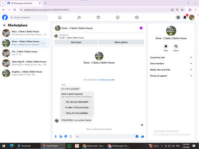Click the browser address bar URL
The image size is (199, 149).
[47, 10]
